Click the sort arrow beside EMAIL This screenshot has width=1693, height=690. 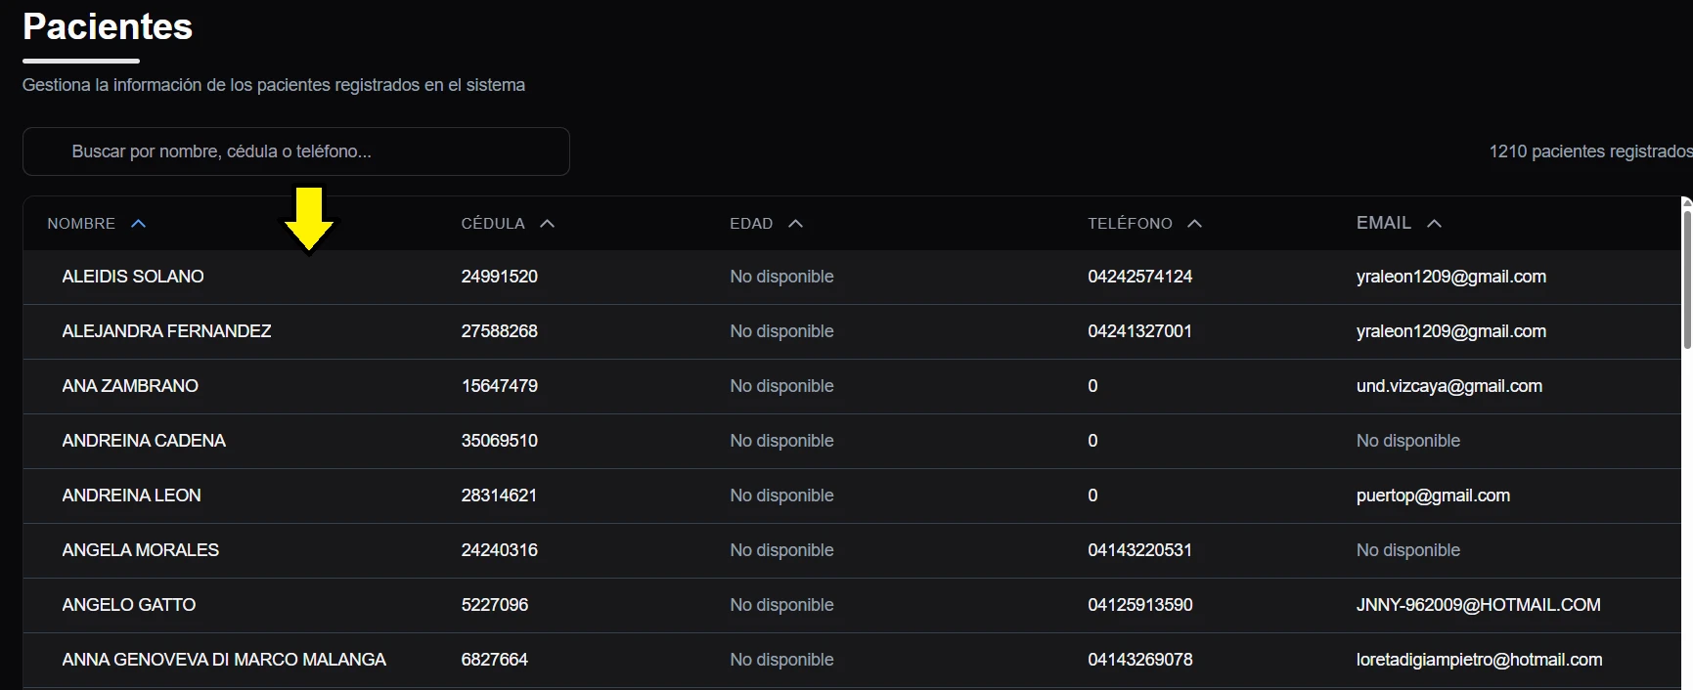(x=1435, y=224)
